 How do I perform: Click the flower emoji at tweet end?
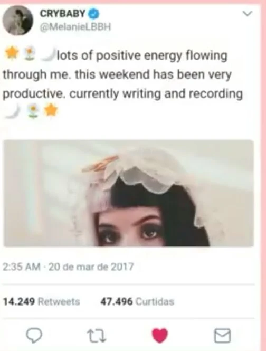tap(33, 111)
